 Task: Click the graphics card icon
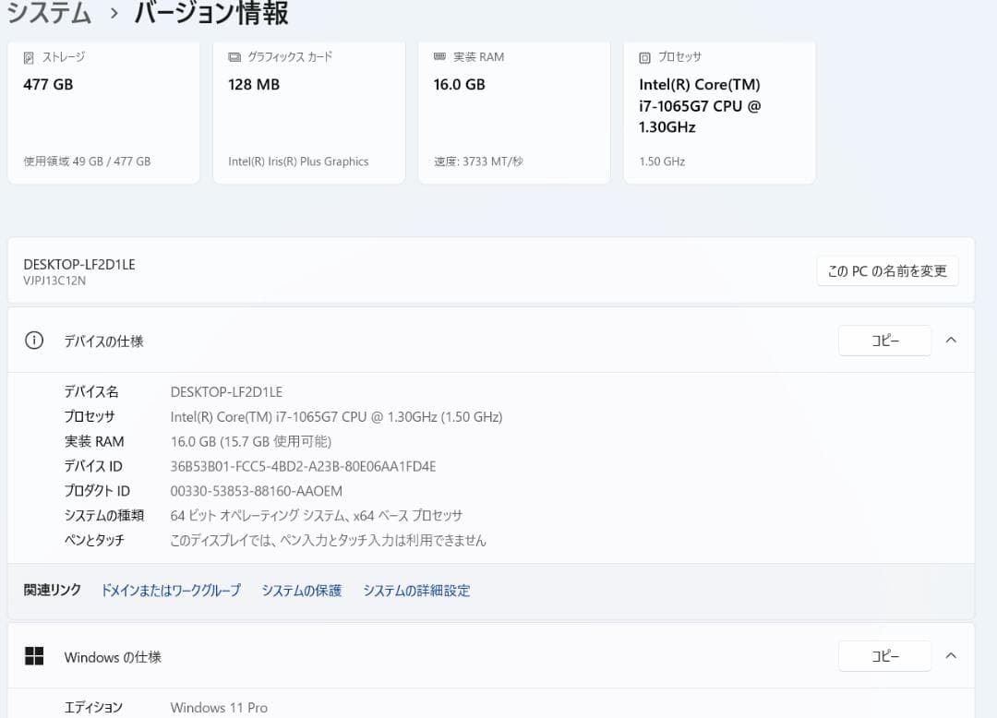coord(234,57)
